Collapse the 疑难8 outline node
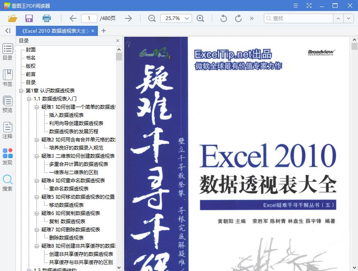 pyautogui.click(x=36, y=246)
